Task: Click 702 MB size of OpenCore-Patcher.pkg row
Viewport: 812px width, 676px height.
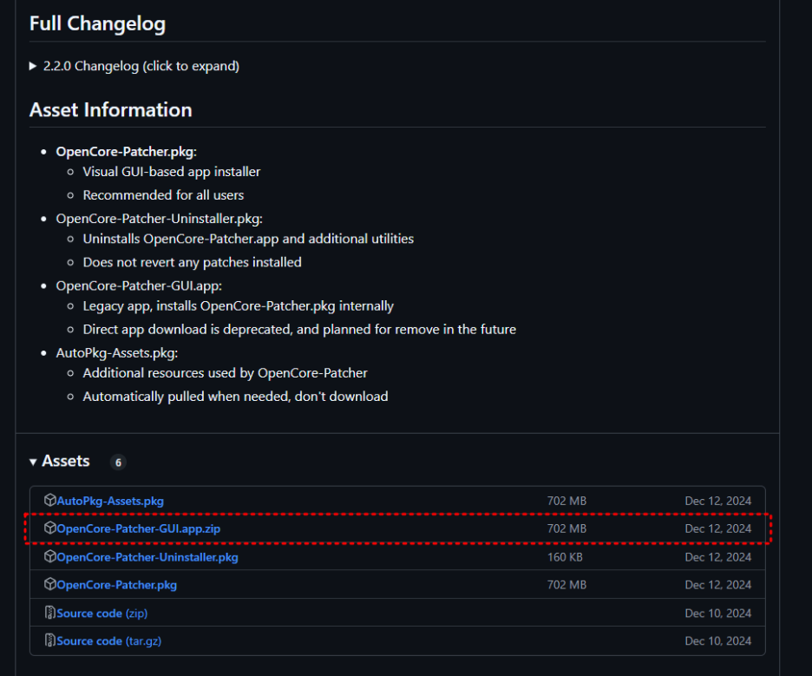Action: (566, 585)
